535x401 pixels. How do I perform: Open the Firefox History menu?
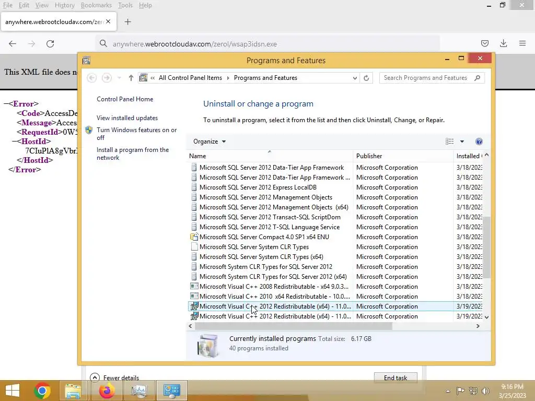point(64,5)
